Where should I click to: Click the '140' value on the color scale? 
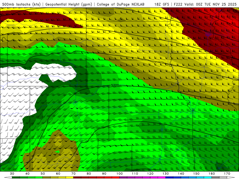coord(181,174)
